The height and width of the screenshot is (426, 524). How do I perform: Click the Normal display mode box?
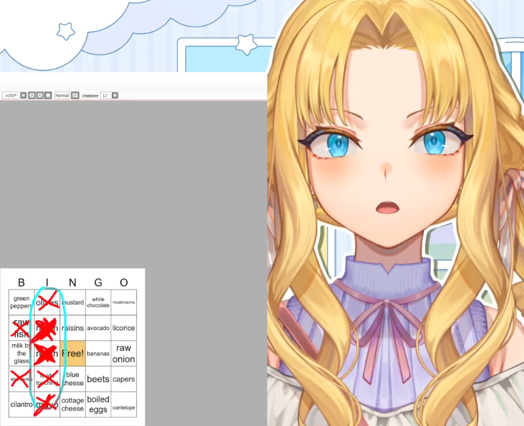pyautogui.click(x=62, y=96)
